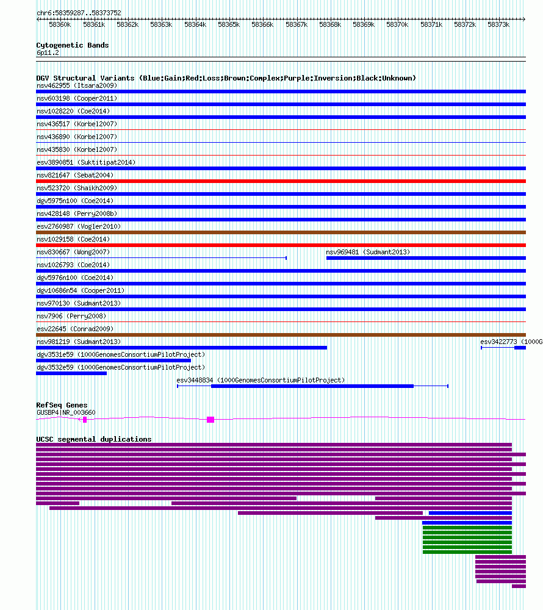Click dgv5975n100 (Coe2014) label

pyautogui.click(x=75, y=201)
